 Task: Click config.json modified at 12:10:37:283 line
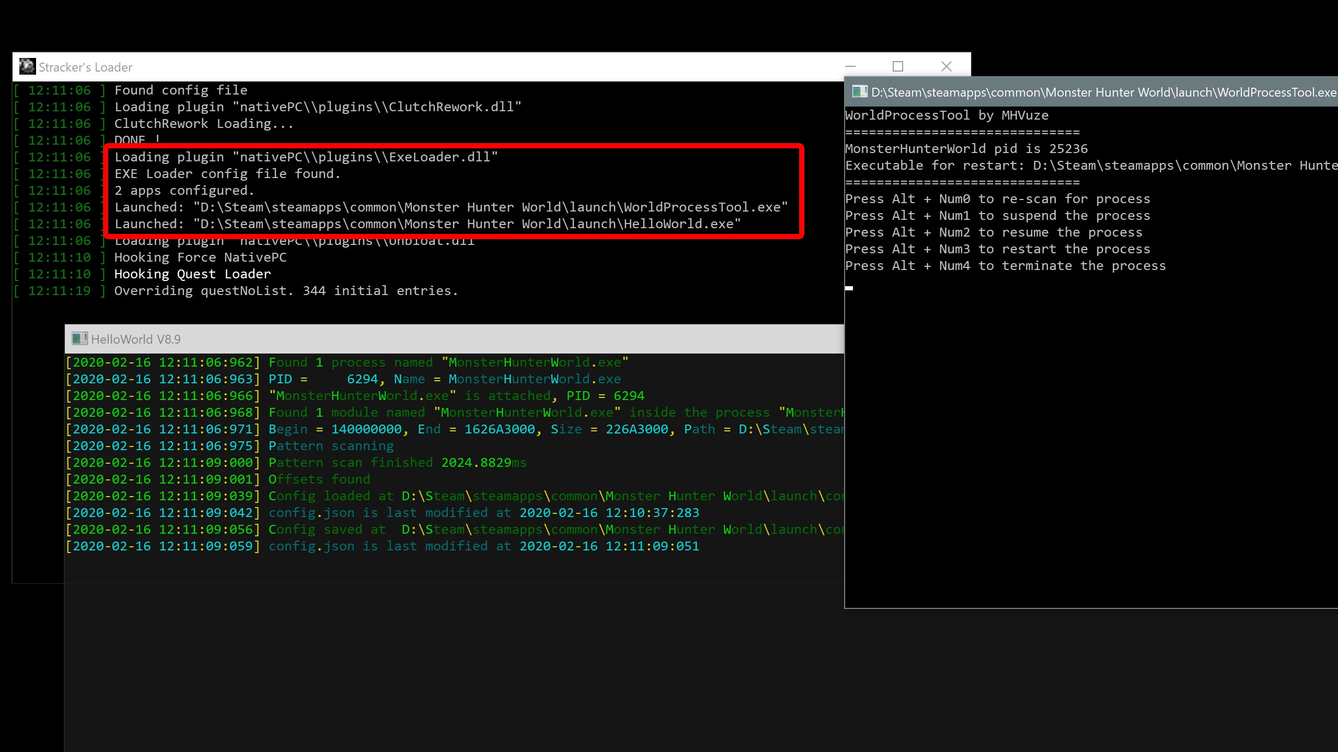pos(484,513)
